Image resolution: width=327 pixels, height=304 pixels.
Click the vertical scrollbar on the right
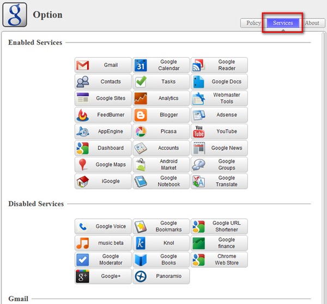324,167
